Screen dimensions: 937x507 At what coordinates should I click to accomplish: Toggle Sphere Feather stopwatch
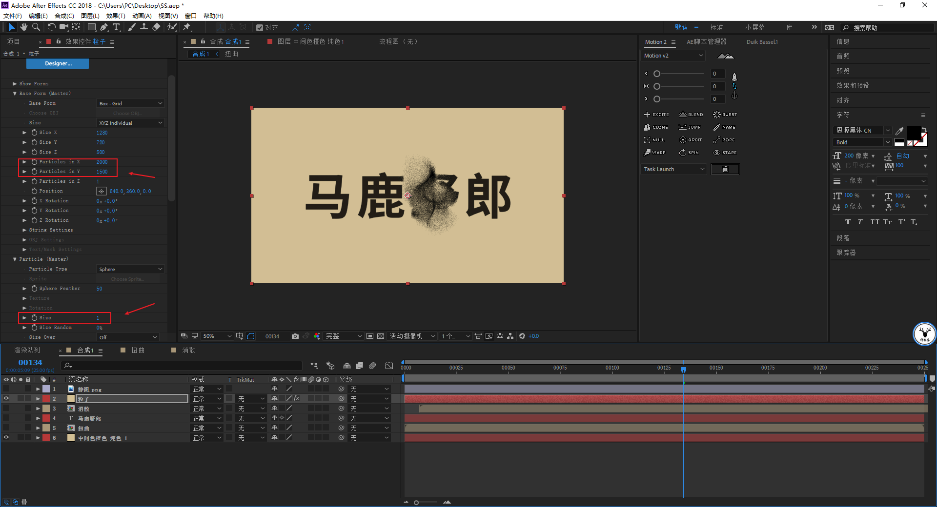click(34, 289)
